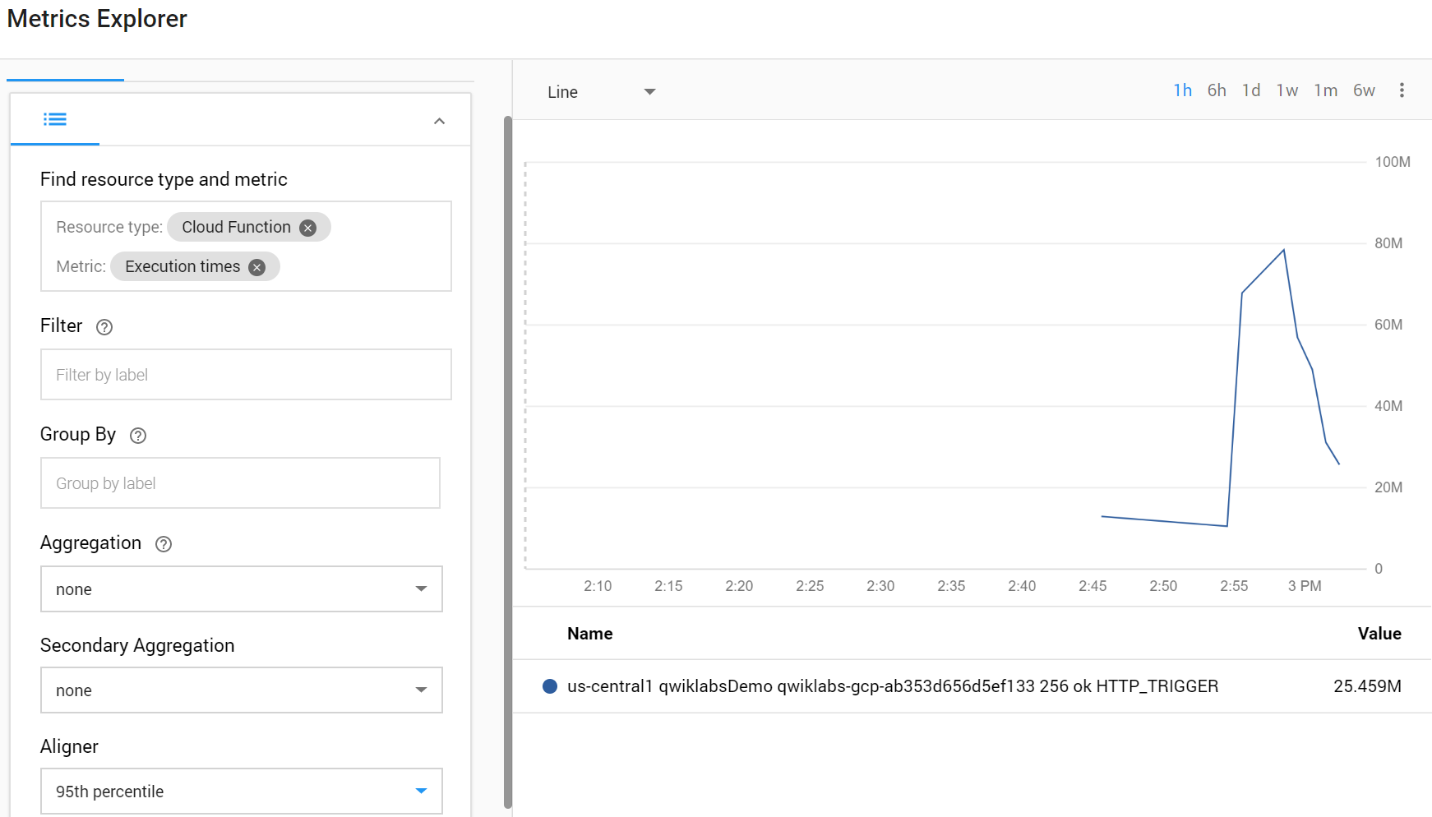Remove the Cloud Function resource type chip

point(307,227)
